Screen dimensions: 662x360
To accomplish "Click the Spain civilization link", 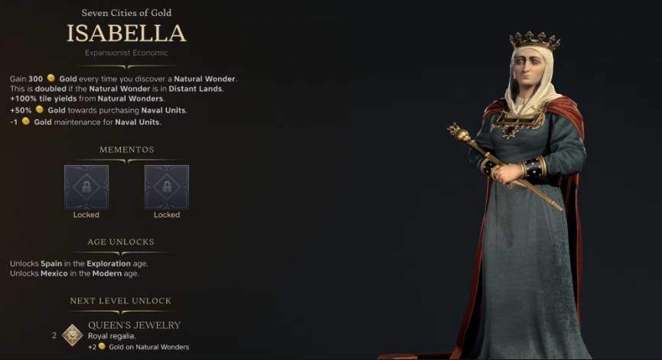I will click(51, 264).
